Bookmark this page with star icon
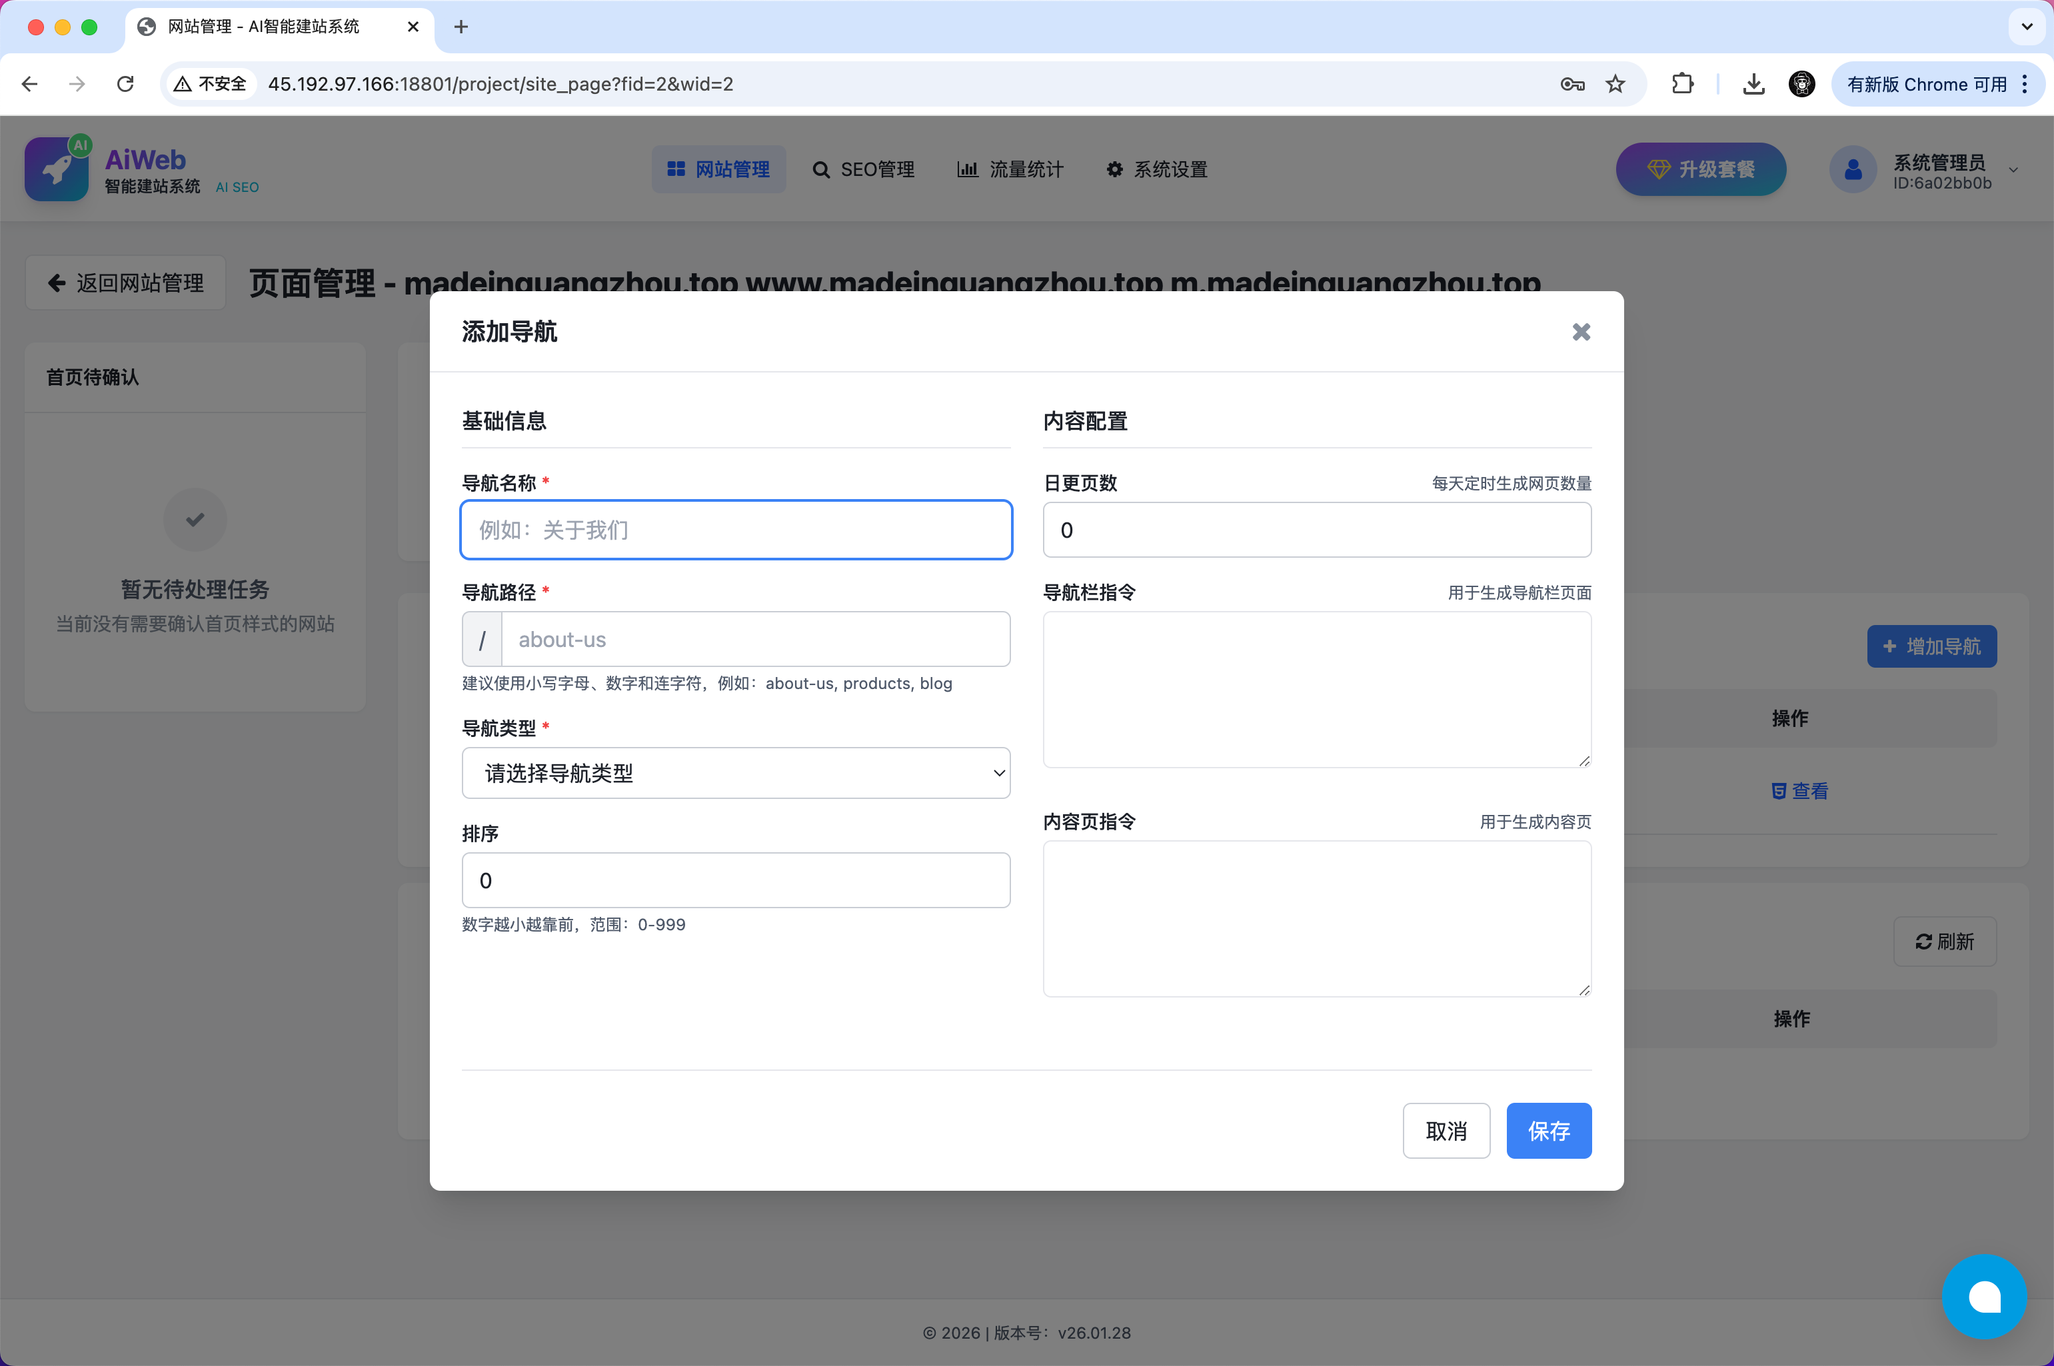The height and width of the screenshot is (1366, 2054). pos(1615,84)
